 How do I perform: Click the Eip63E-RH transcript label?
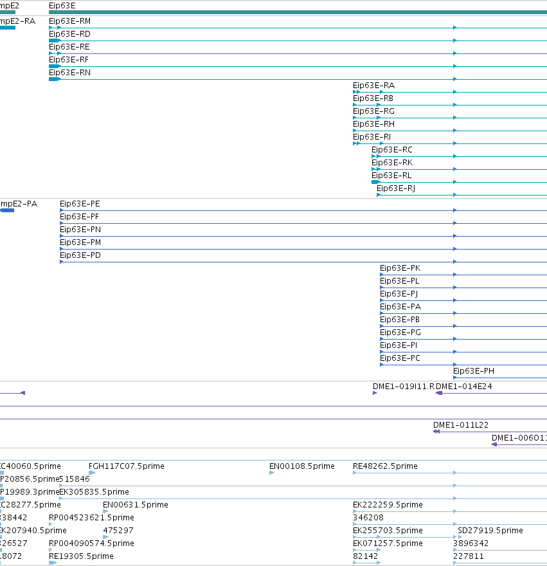click(374, 124)
